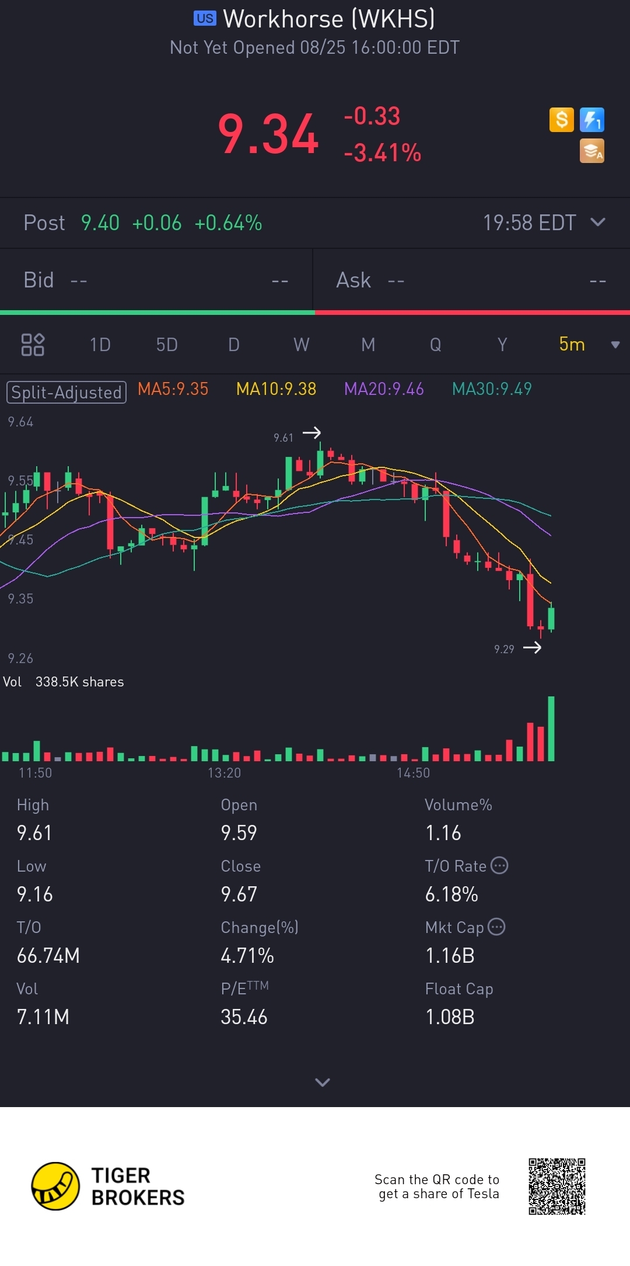This screenshot has height=1266, width=630.
Task: Tap the MA30 indicator label
Action: coord(492,389)
